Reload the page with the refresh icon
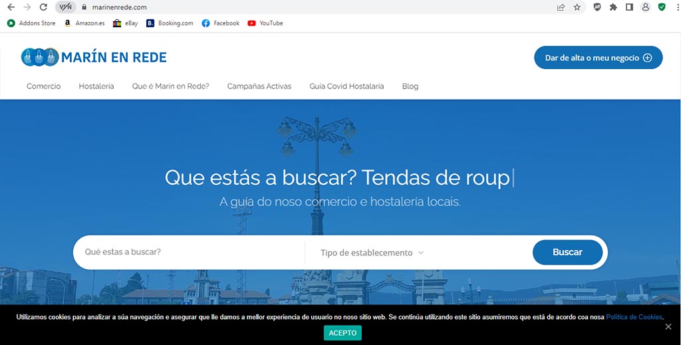The height and width of the screenshot is (345, 681). coord(43,7)
